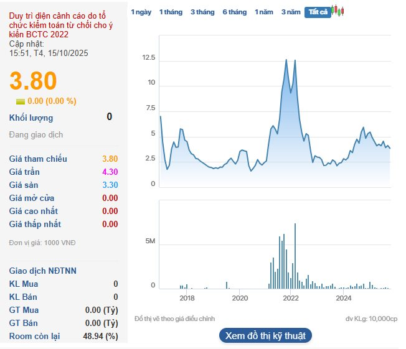Click the Giao dịch NĐTNN heading
Screen dimensions: 406x349
click(x=43, y=271)
